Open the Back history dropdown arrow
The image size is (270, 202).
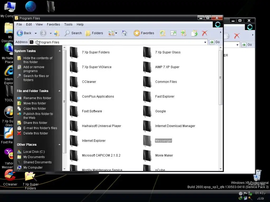(36, 33)
